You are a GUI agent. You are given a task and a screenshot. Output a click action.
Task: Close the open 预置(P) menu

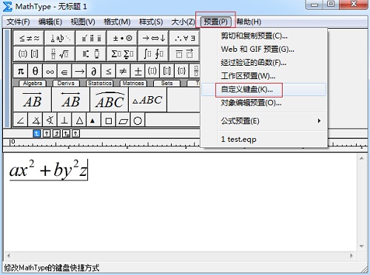click(215, 22)
